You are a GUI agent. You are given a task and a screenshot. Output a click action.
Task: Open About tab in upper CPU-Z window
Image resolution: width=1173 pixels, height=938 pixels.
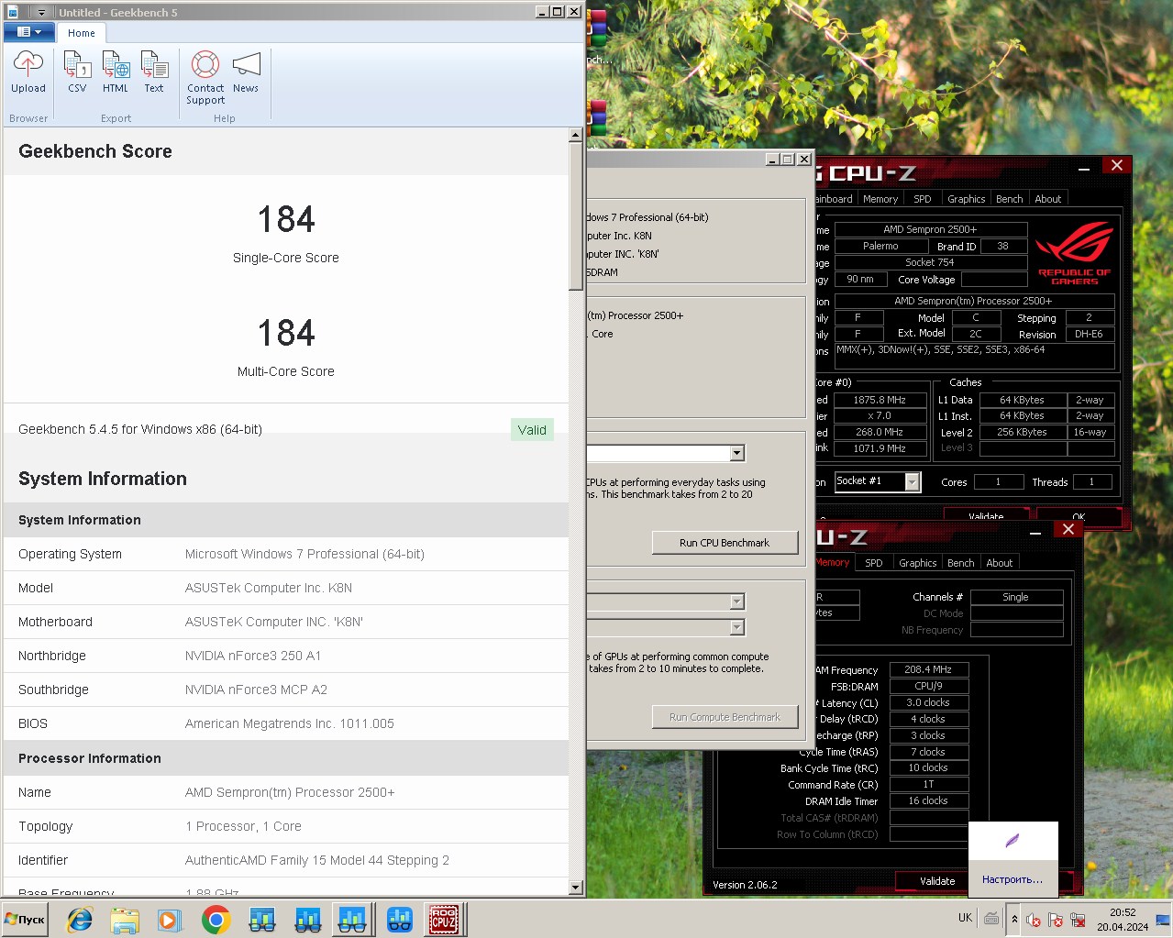tap(1048, 199)
